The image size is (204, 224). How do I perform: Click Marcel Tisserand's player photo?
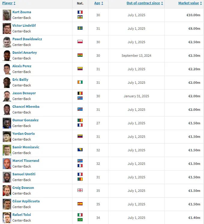7,164
